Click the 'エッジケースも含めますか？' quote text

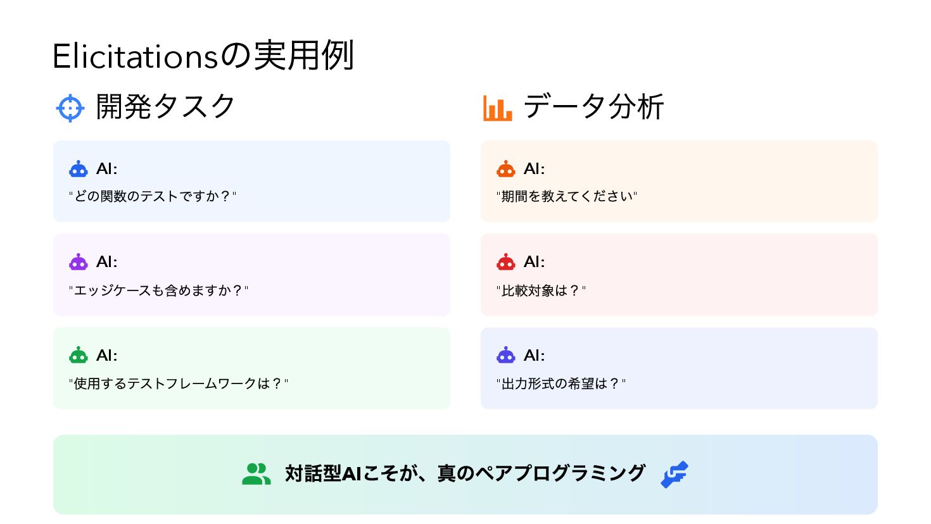[158, 290]
